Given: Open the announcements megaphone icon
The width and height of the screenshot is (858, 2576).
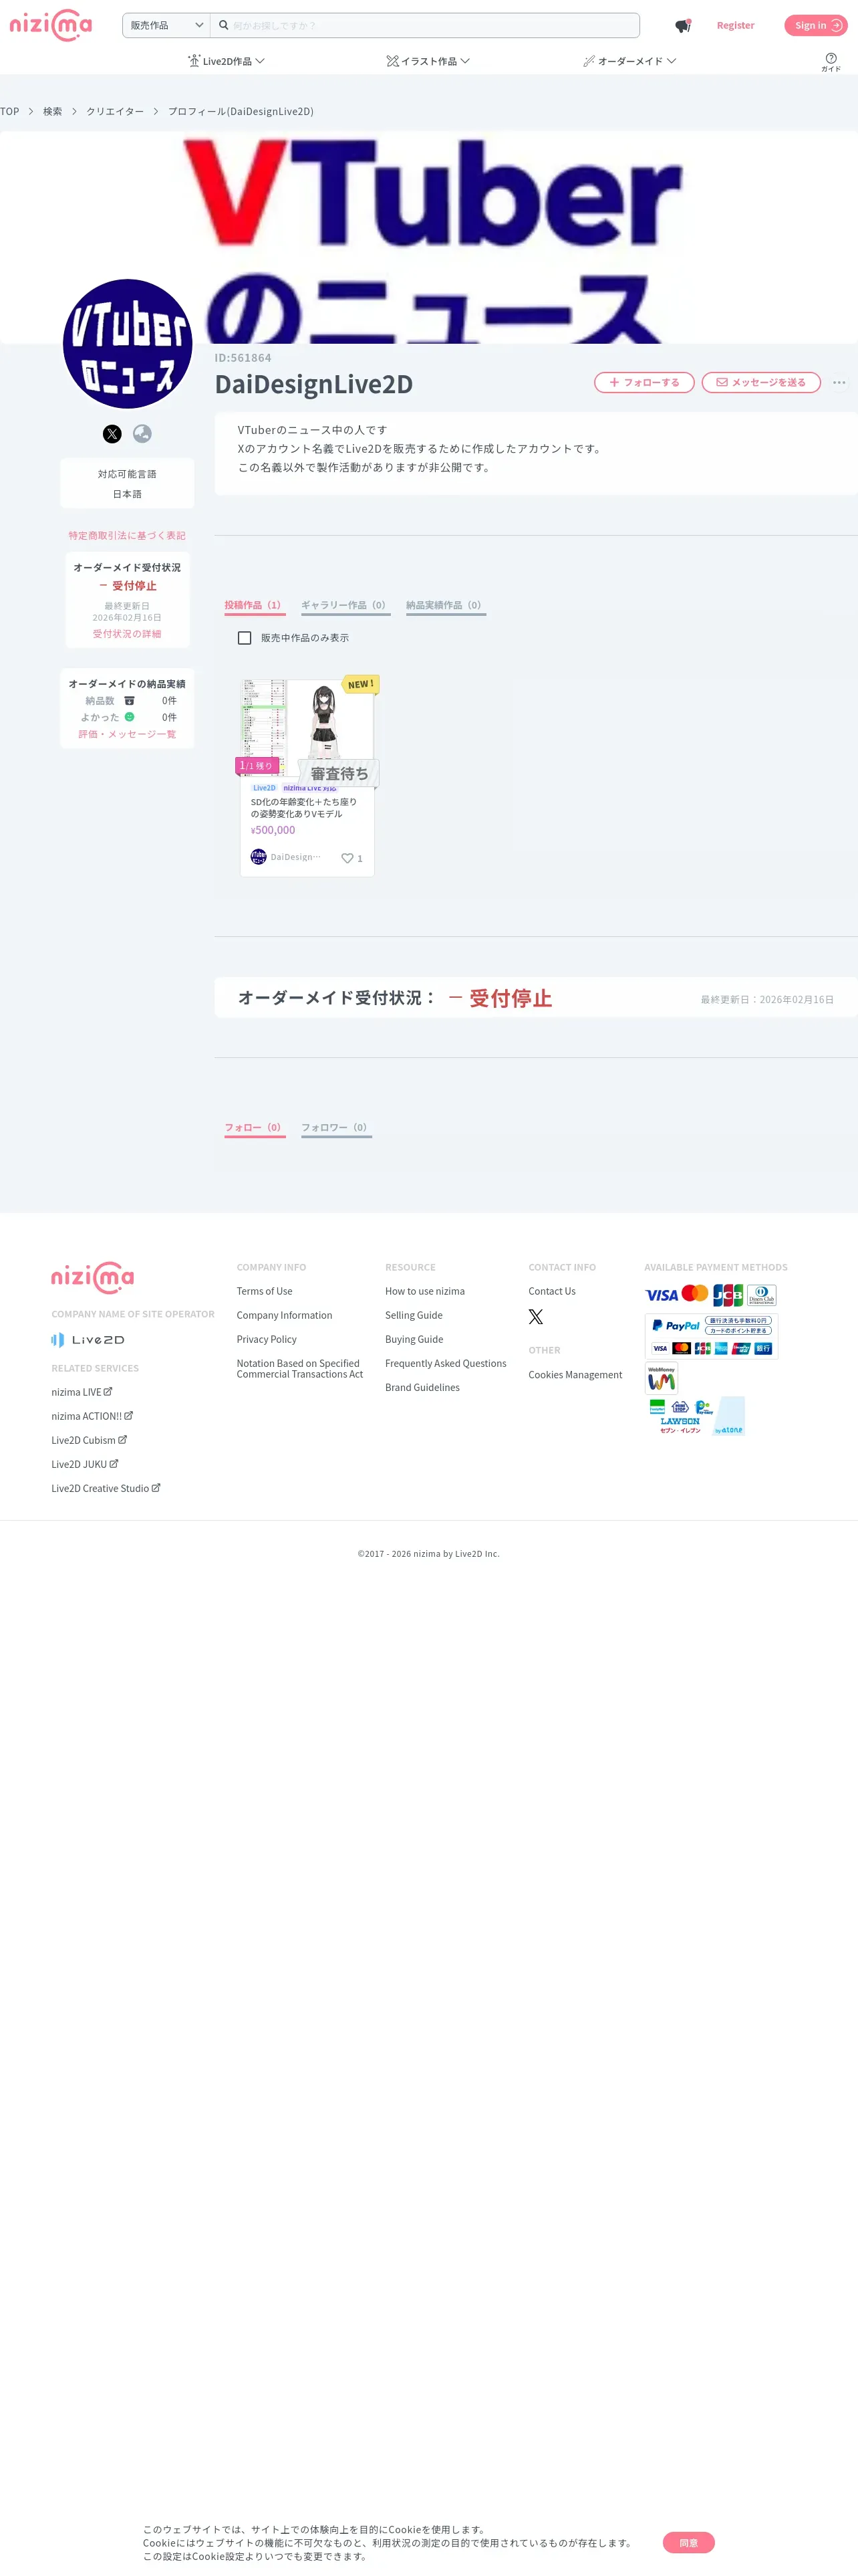Looking at the screenshot, I should click(x=683, y=26).
